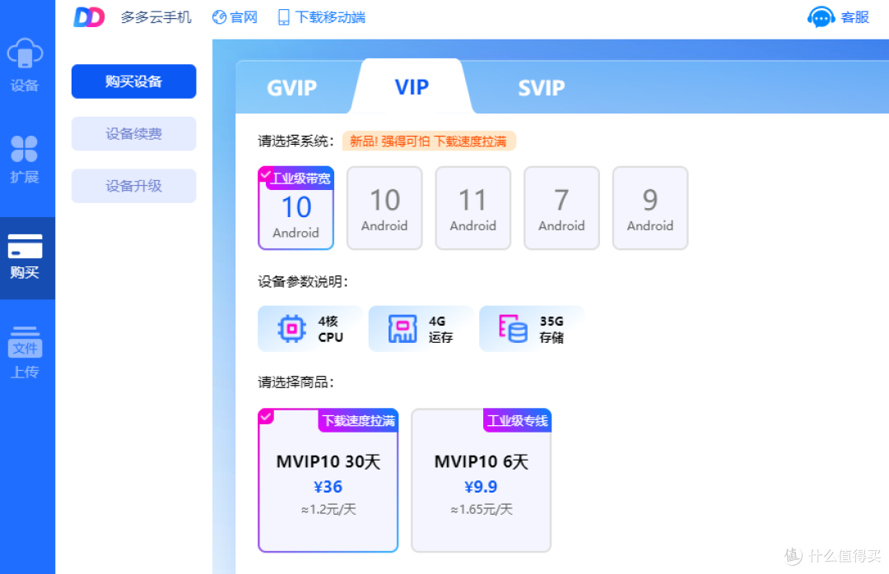Click the 新品! 强得可怕 下载速度拉满 banner

[429, 141]
